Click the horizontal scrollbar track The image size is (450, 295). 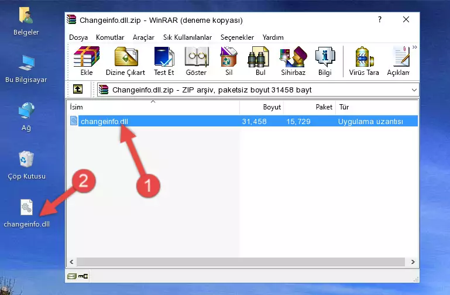(x=241, y=262)
